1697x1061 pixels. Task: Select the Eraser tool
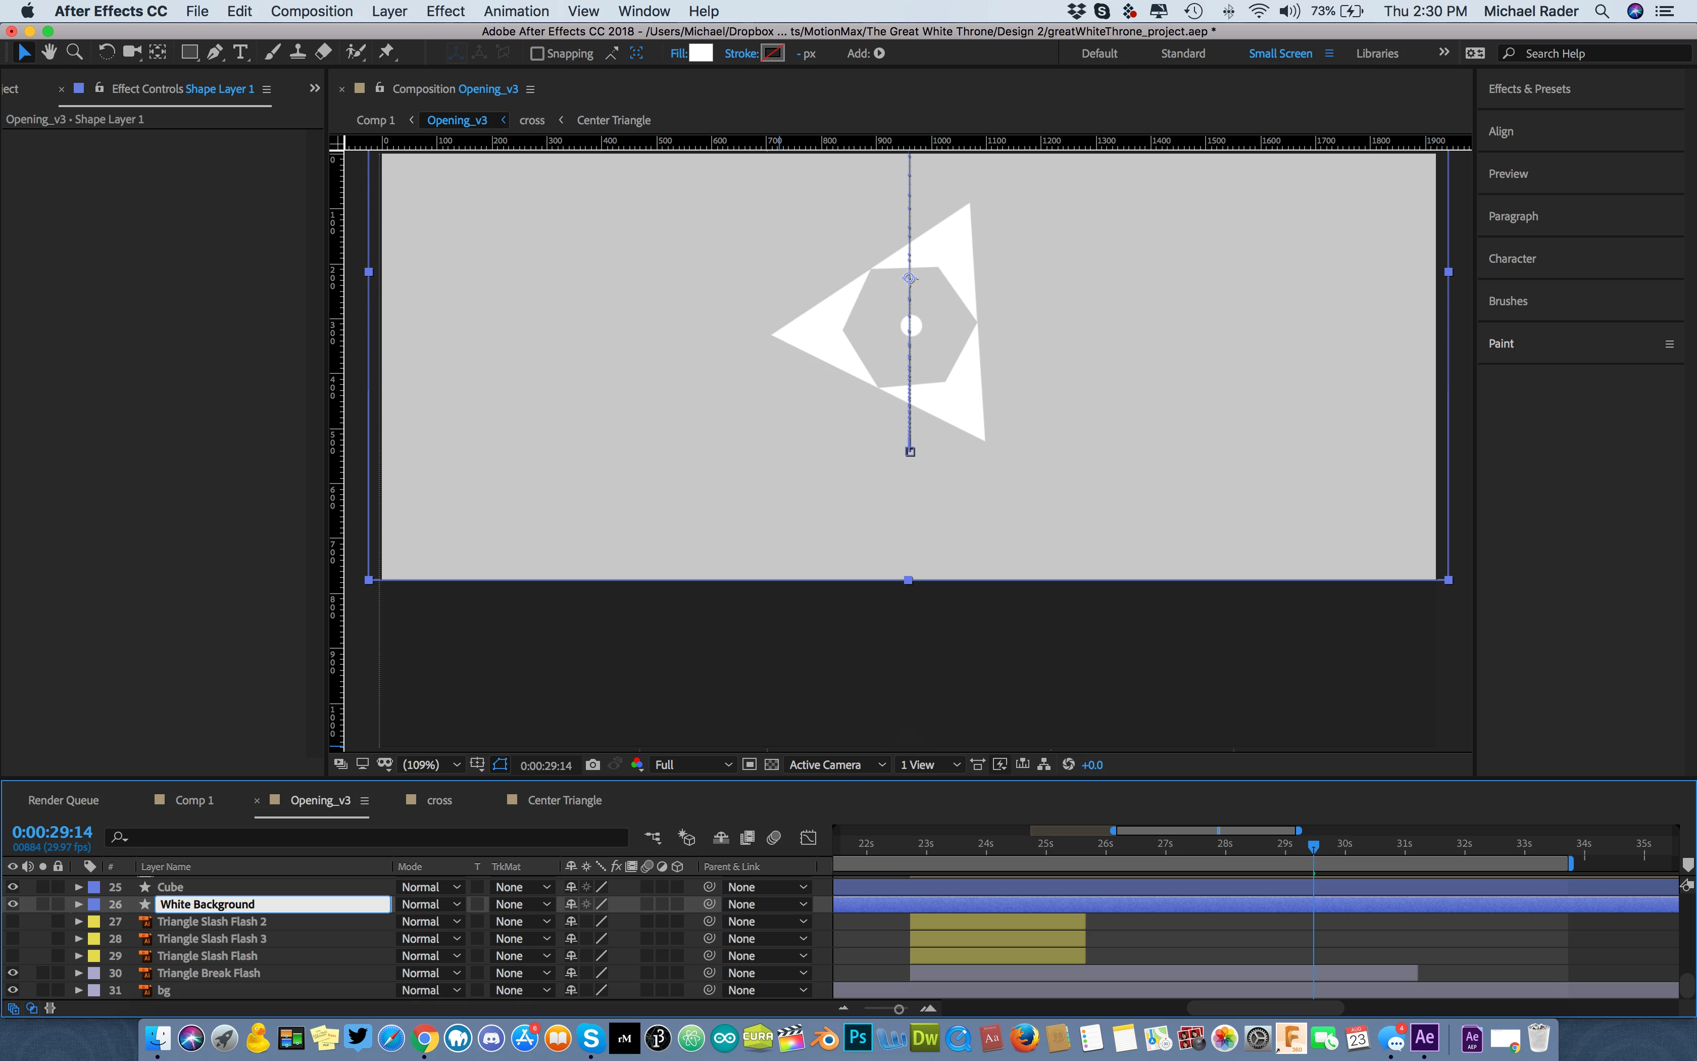[323, 53]
